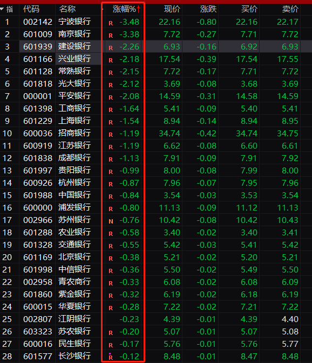Click the R margin-trading icon beside 宁波银行
The width and height of the screenshot is (312, 363).
coord(111,23)
